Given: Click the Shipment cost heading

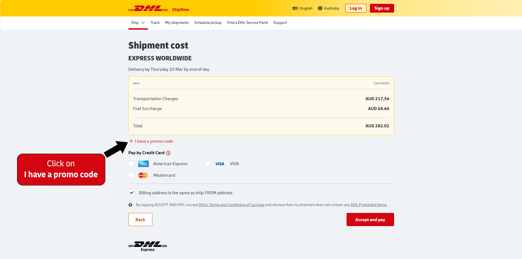Looking at the screenshot, I should 158,45.
